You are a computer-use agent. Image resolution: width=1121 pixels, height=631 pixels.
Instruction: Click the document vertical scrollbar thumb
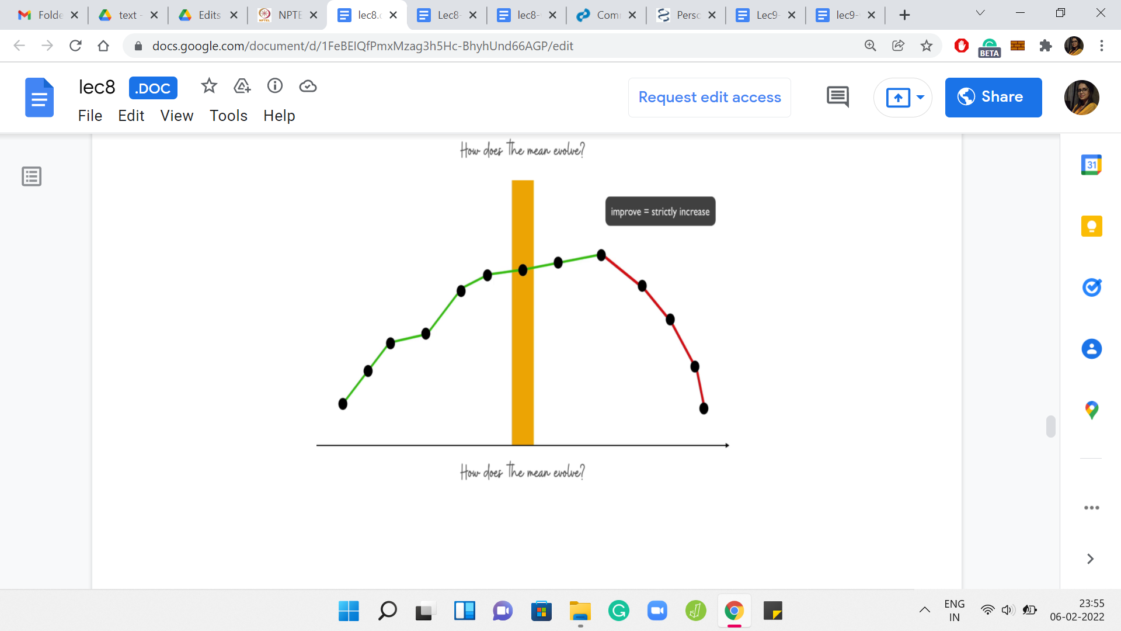point(1050,427)
